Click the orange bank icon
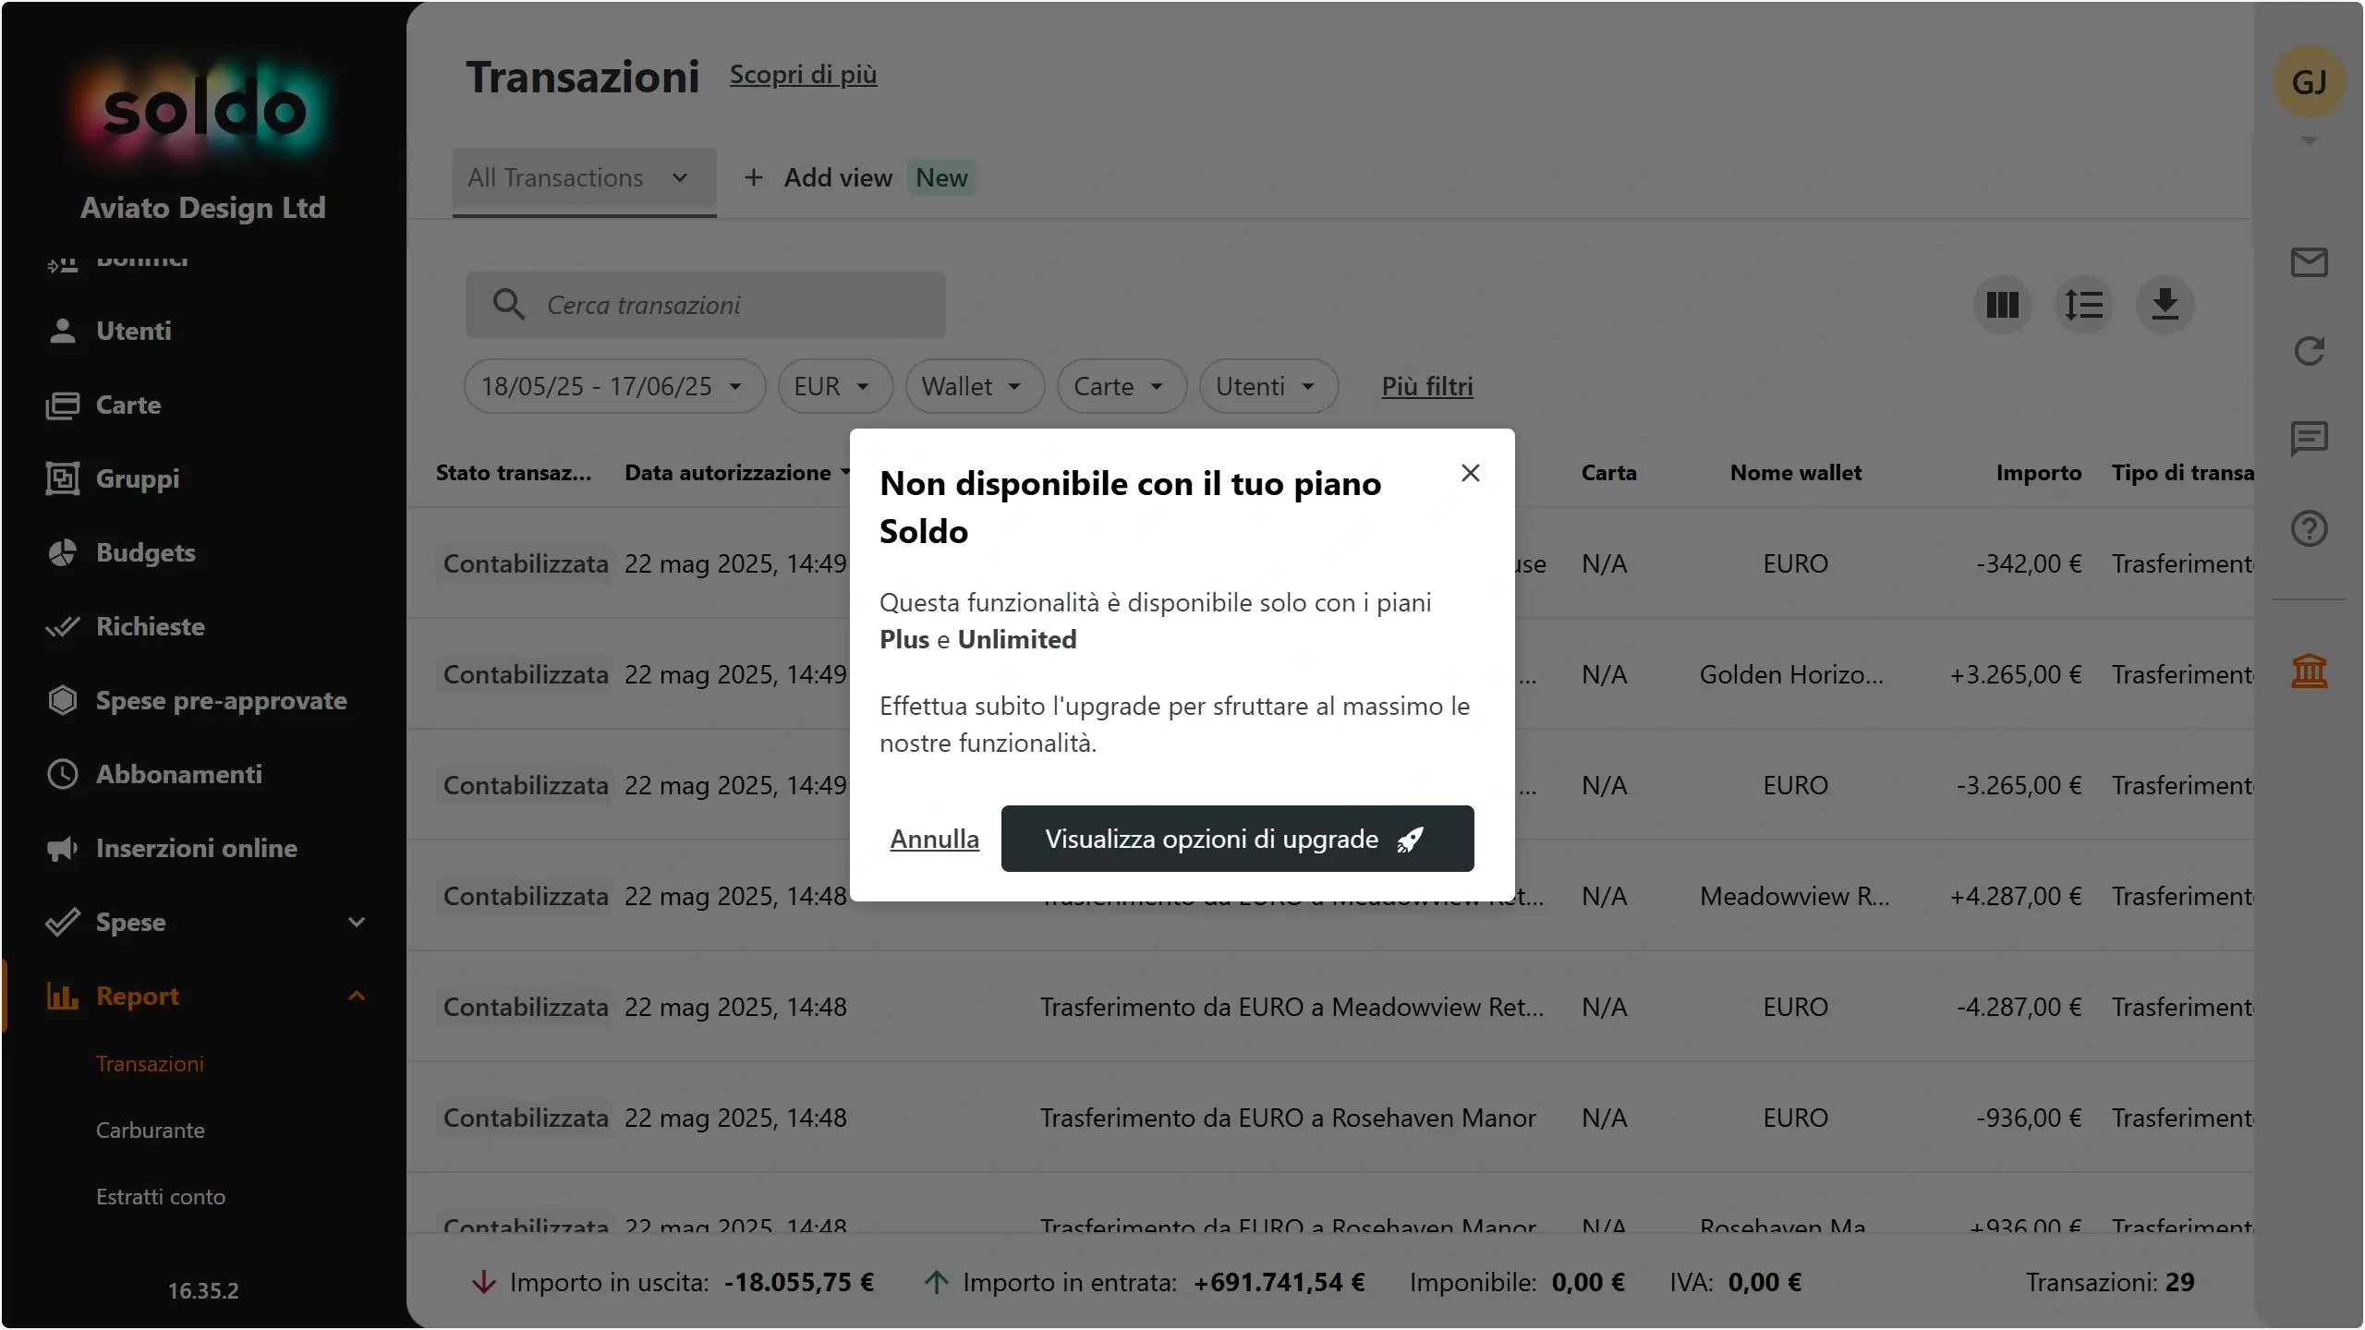The height and width of the screenshot is (1330, 2365). (2309, 671)
